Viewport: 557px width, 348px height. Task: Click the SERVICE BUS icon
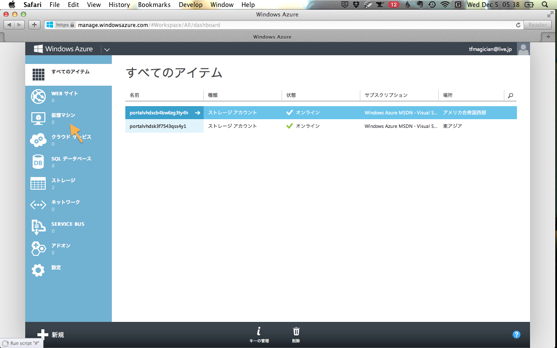[x=38, y=227]
